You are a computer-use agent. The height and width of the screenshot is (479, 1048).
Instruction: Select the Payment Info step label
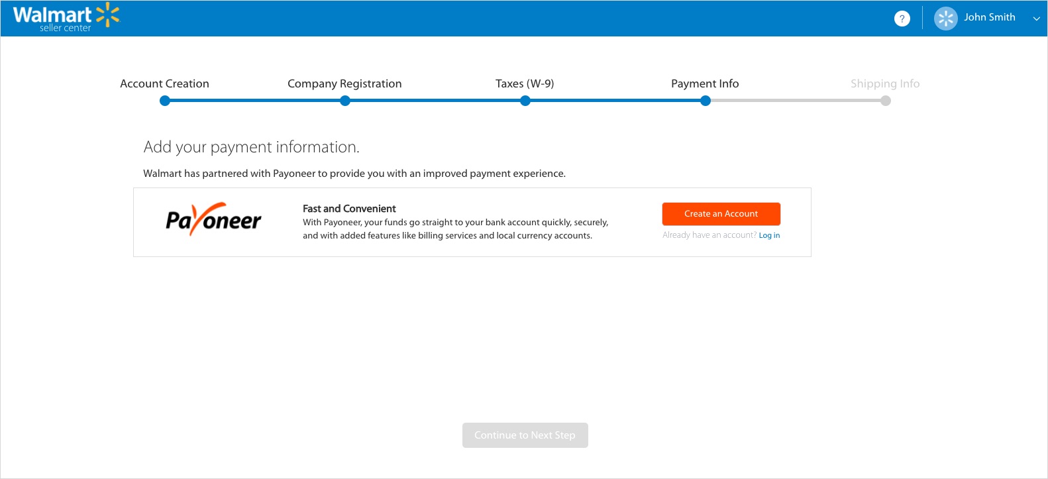pos(705,83)
